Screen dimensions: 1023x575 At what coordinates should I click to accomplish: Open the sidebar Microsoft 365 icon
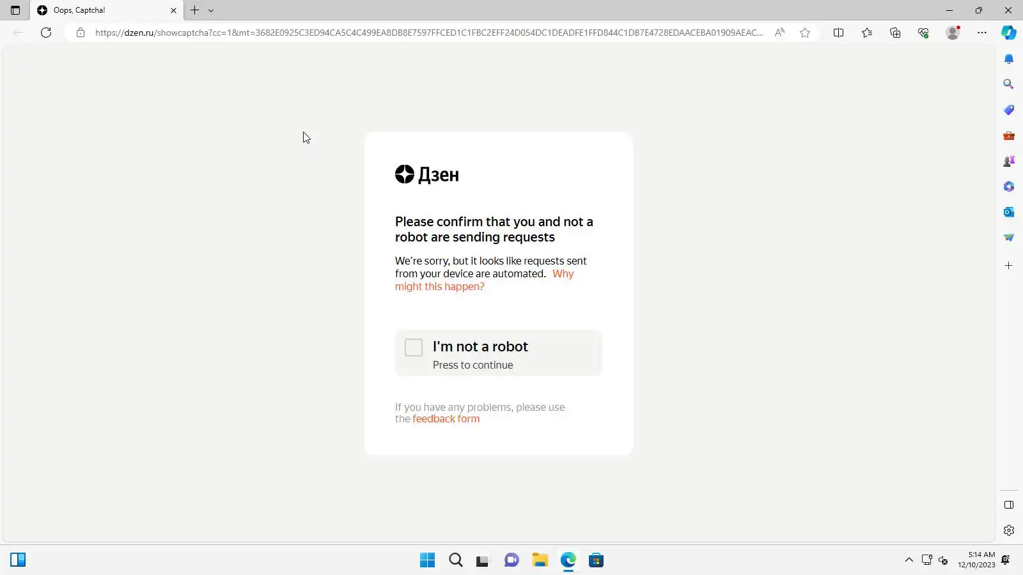tap(1009, 187)
